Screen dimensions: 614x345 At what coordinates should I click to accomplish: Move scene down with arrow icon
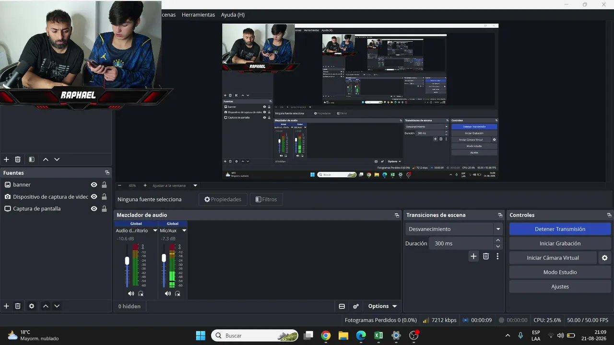pos(57,159)
